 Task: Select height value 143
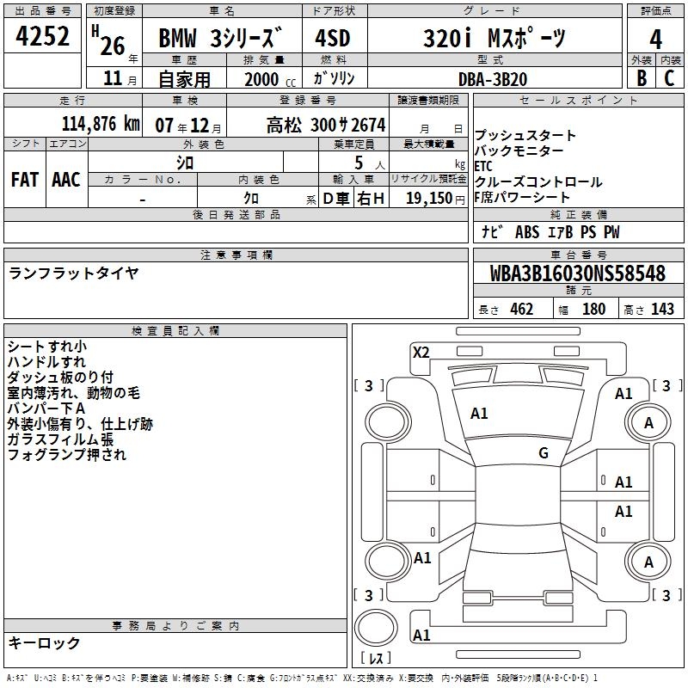(x=662, y=309)
